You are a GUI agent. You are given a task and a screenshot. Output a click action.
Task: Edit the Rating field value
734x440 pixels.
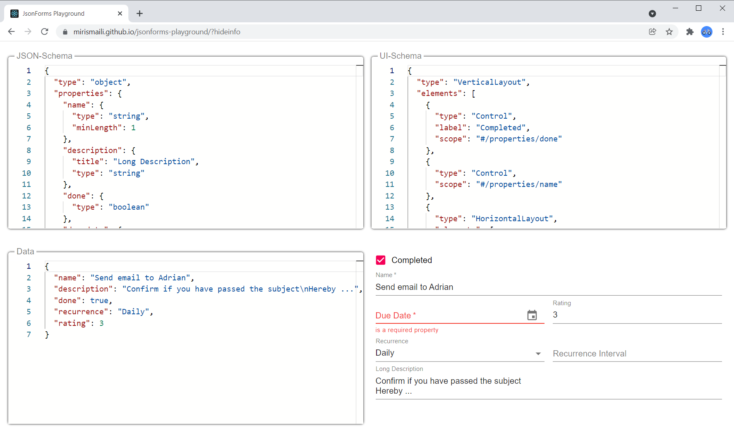(x=637, y=315)
